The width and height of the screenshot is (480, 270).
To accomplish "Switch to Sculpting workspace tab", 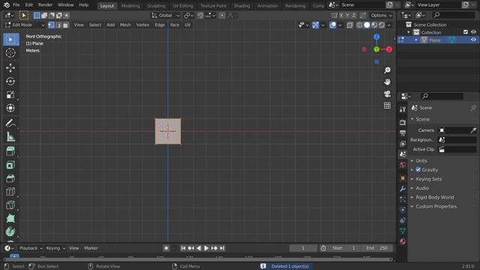I will click(x=156, y=5).
